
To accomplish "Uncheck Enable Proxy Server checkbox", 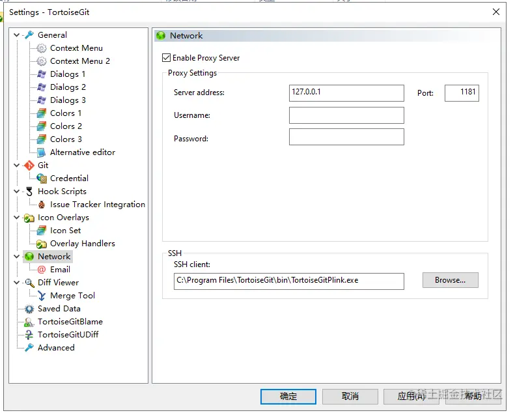I will point(166,58).
